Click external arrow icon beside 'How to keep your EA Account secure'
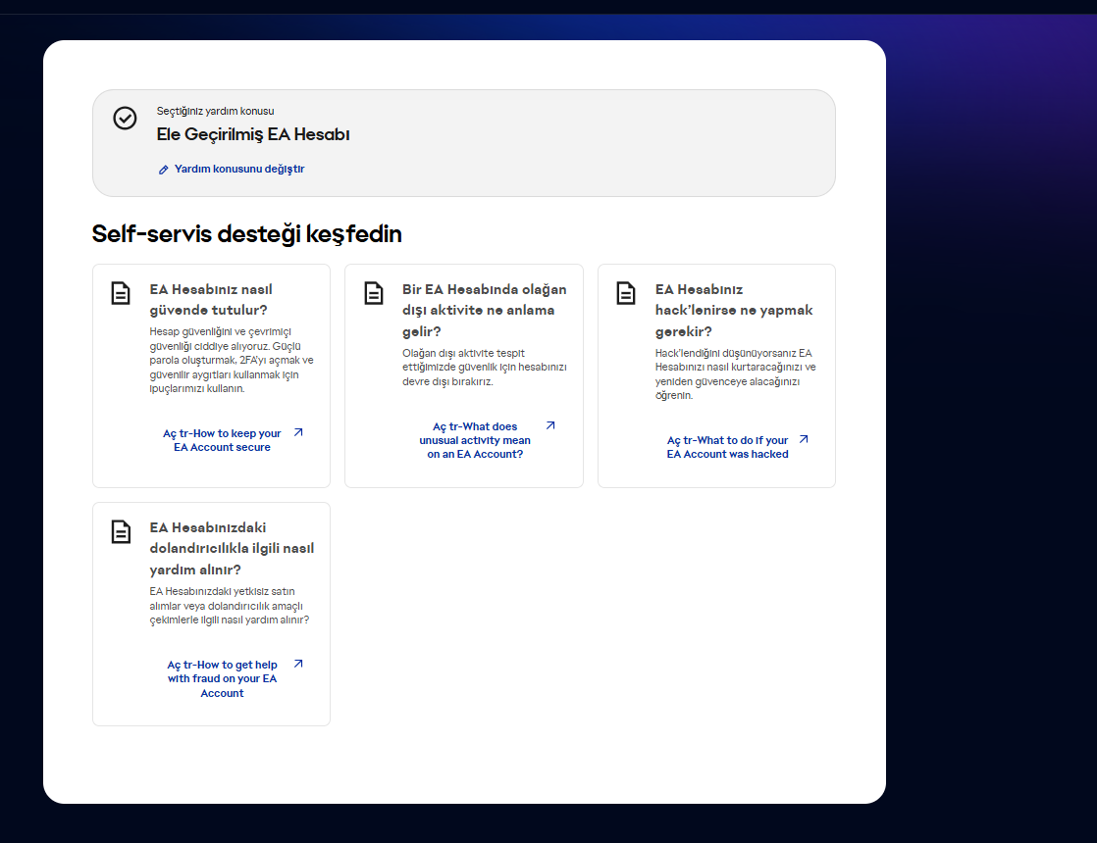The width and height of the screenshot is (1097, 843). (x=298, y=432)
